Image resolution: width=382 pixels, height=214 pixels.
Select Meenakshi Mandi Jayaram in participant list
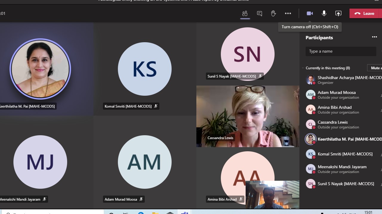342,169
